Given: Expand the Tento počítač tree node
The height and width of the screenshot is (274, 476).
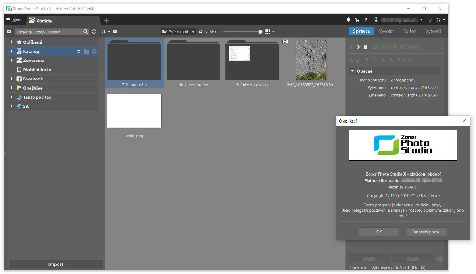Looking at the screenshot, I should click(x=12, y=97).
